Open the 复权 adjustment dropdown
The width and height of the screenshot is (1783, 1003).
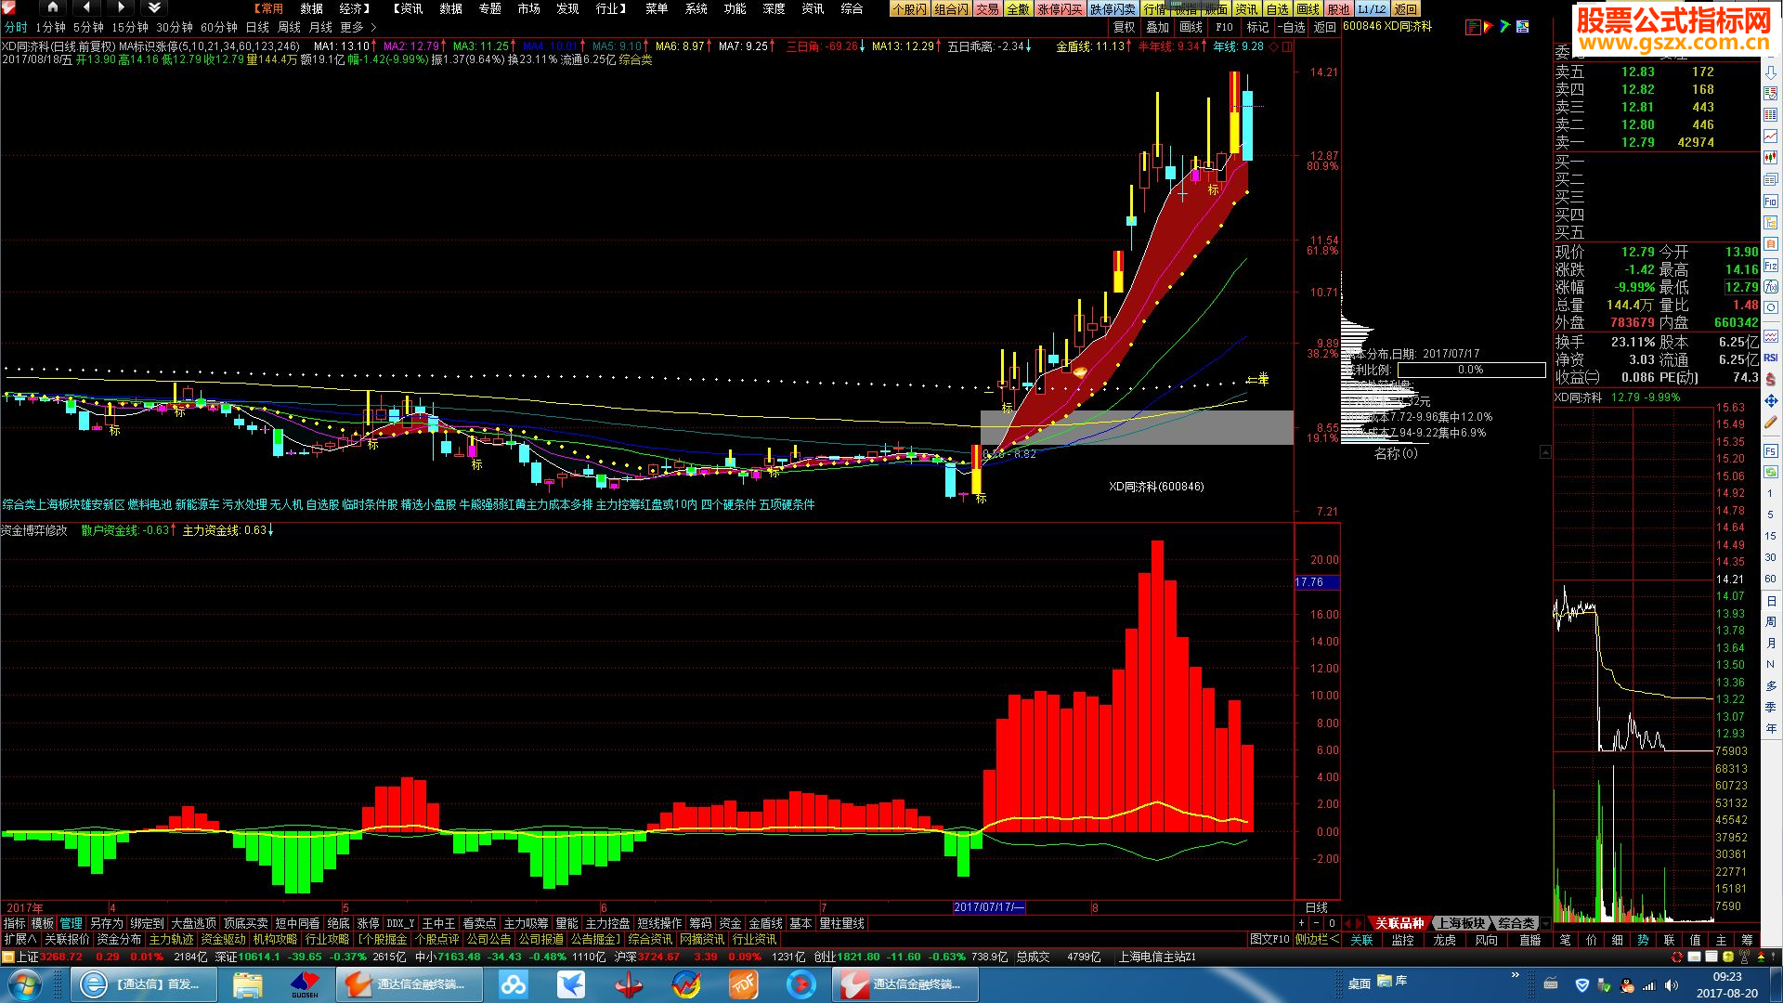coord(1125,28)
